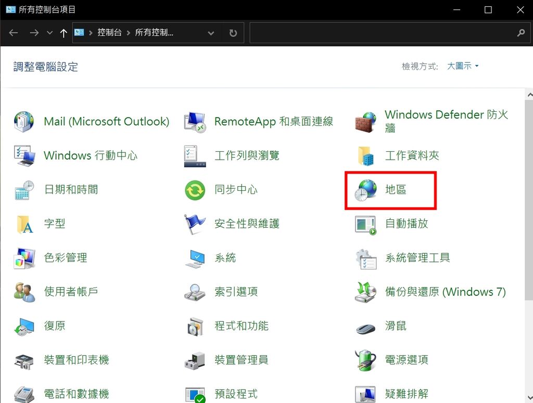
Task: Click the control panel search box
Action: pyautogui.click(x=390, y=33)
